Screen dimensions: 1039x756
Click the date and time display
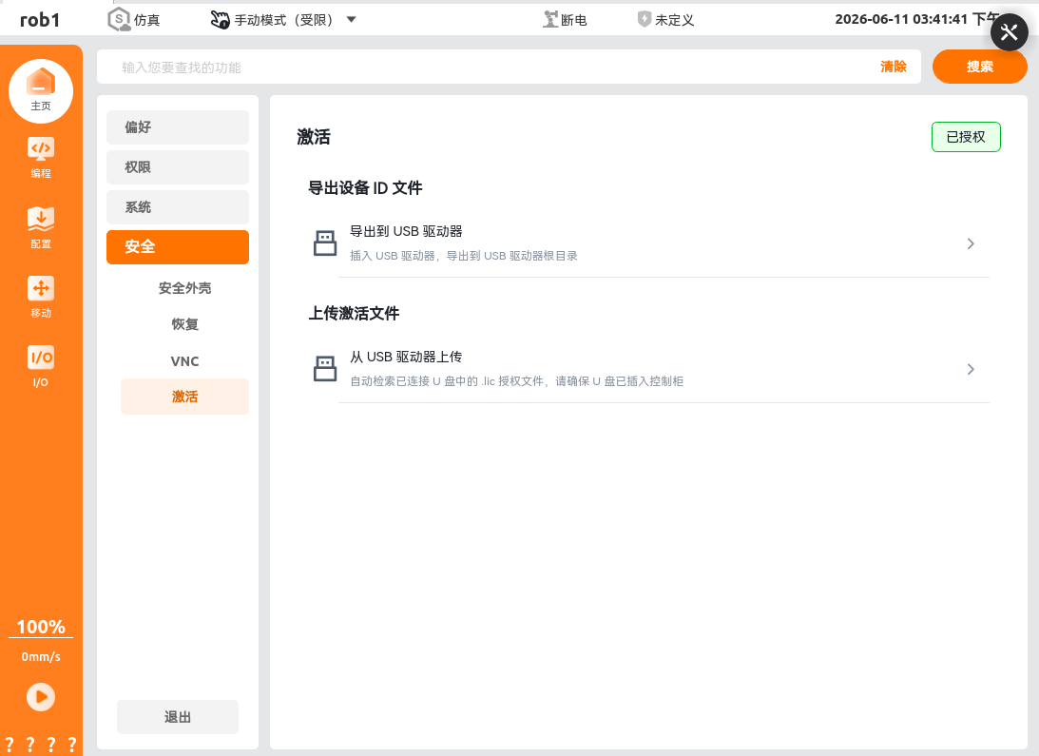point(917,19)
